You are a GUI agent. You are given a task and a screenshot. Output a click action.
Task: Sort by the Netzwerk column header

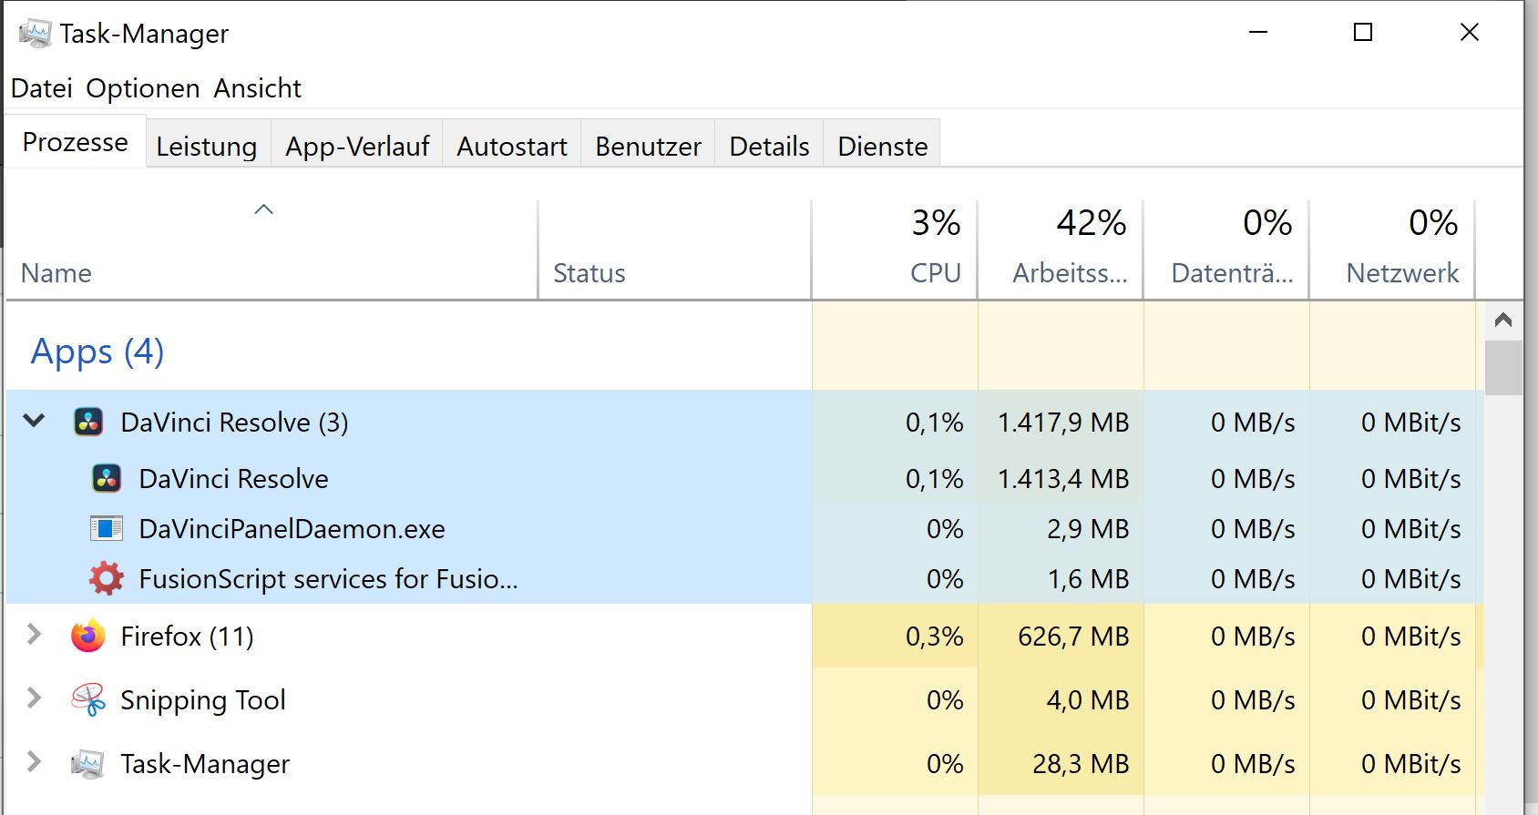click(1392, 250)
